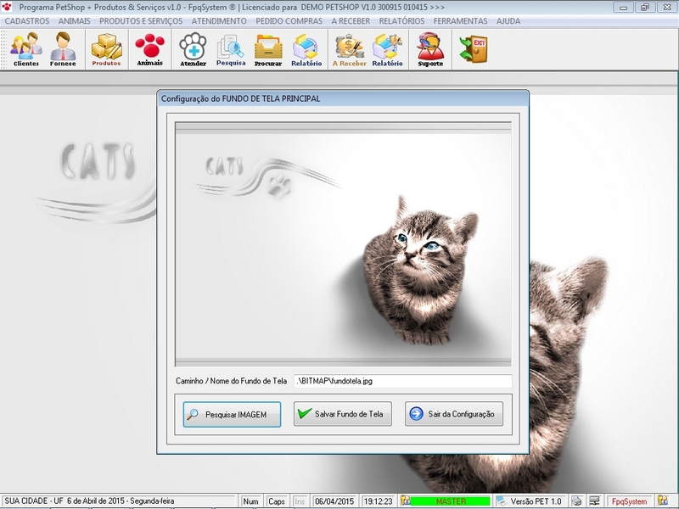Image resolution: width=679 pixels, height=509 pixels.
Task: Click the cat wallpaper preview thumbnail
Action: point(343,244)
